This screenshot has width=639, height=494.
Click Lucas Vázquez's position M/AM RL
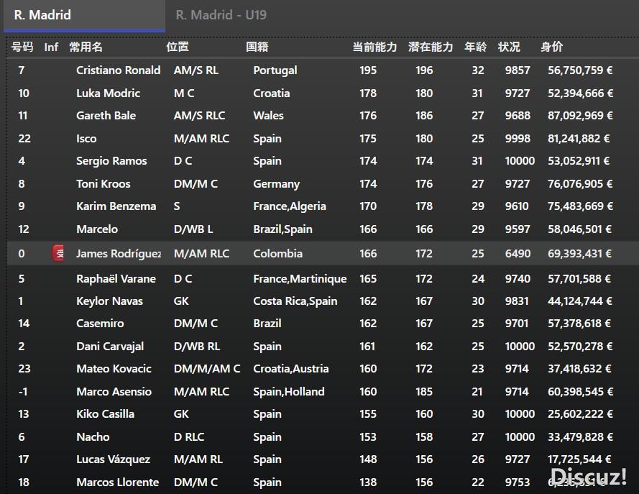click(198, 459)
